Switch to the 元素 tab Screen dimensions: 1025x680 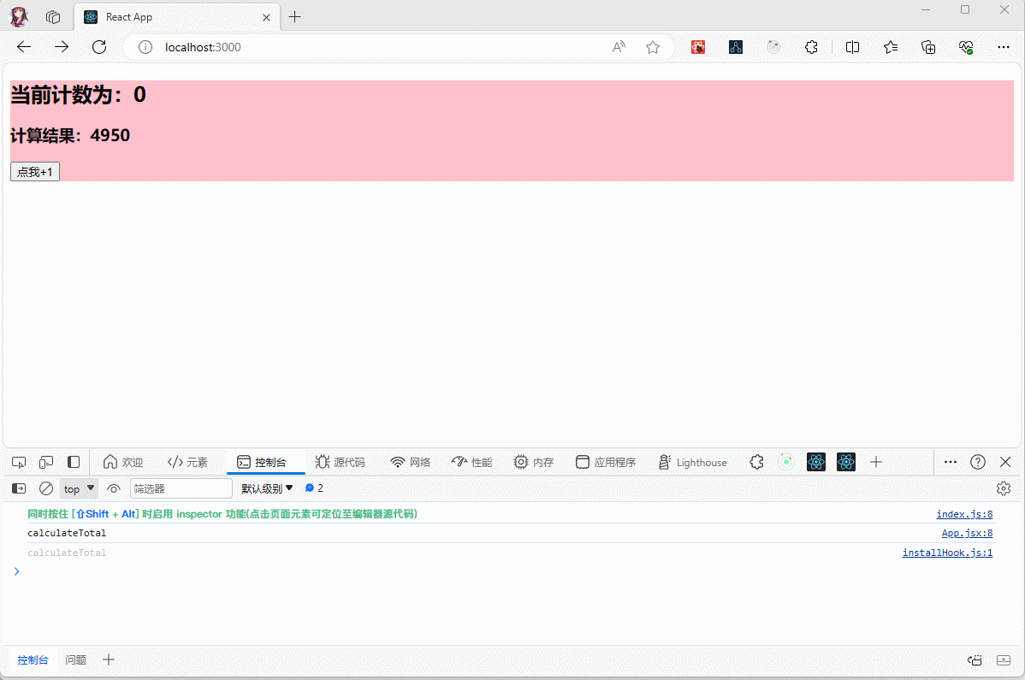(187, 462)
